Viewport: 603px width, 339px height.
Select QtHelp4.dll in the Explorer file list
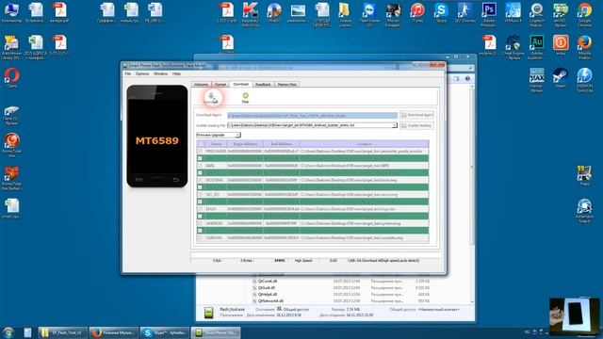pos(268,294)
